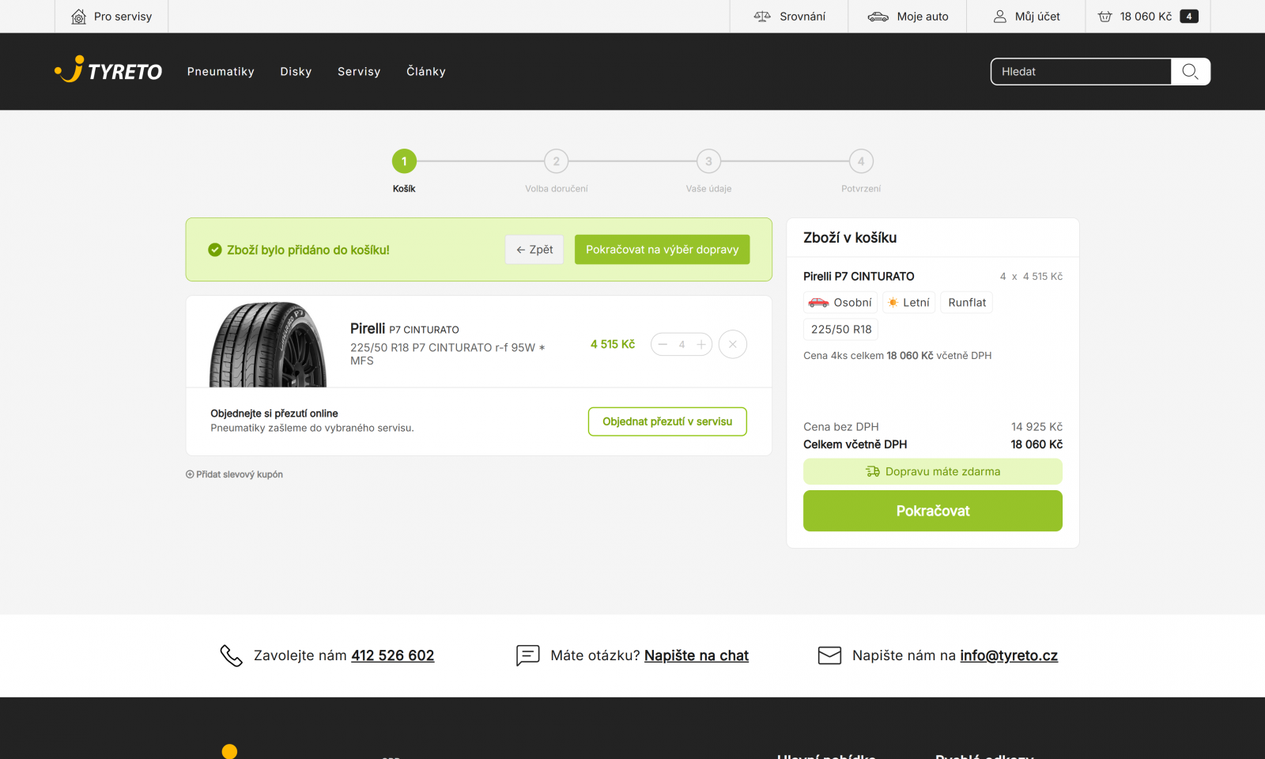Click the magnifier search button
The width and height of the screenshot is (1265, 759).
(x=1191, y=71)
